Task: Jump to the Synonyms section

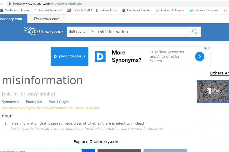Action: click(x=10, y=102)
